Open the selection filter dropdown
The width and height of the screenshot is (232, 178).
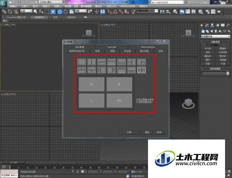(26, 11)
